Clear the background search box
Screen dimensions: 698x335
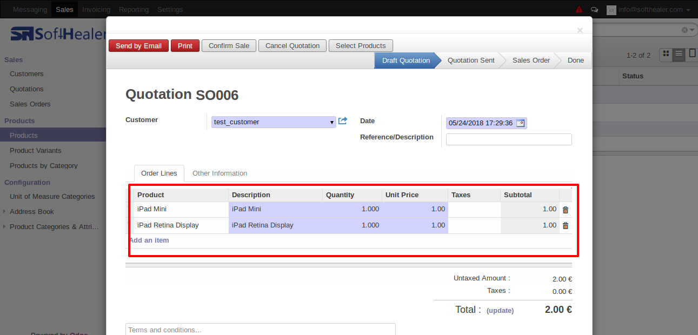point(684,30)
